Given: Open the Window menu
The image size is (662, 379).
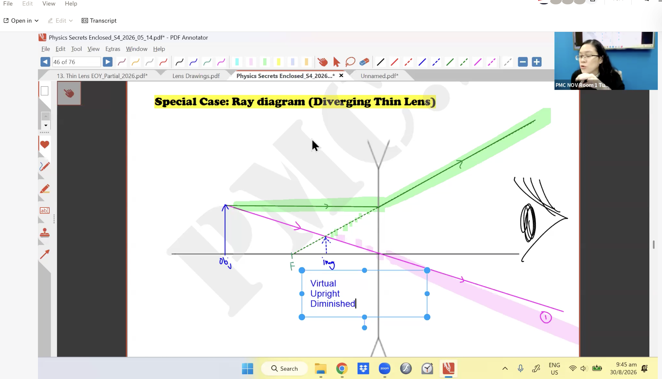Looking at the screenshot, I should click(x=137, y=49).
